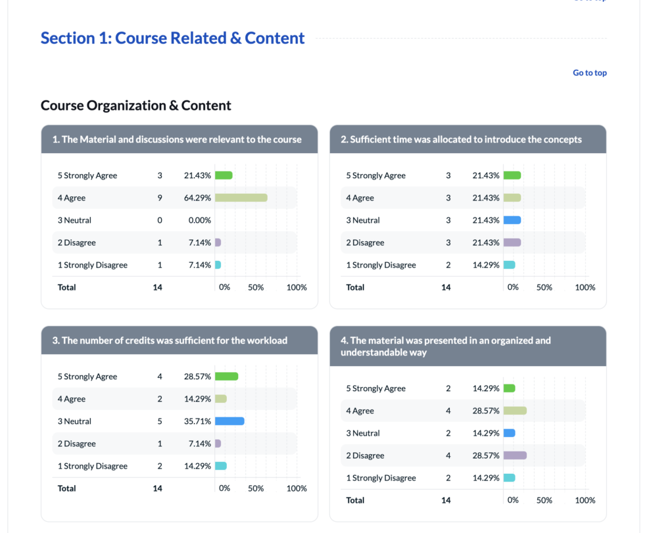Click the 4 Agree row in question 1
This screenshot has height=533, width=651.
(x=174, y=198)
